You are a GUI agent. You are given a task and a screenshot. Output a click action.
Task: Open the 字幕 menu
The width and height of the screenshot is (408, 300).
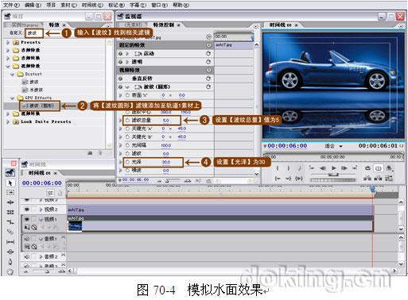coord(138,5)
